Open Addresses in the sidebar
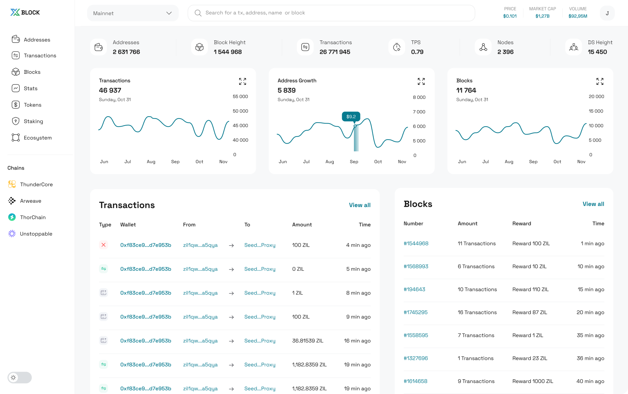Viewport: 628px width, 394px height. click(31, 39)
